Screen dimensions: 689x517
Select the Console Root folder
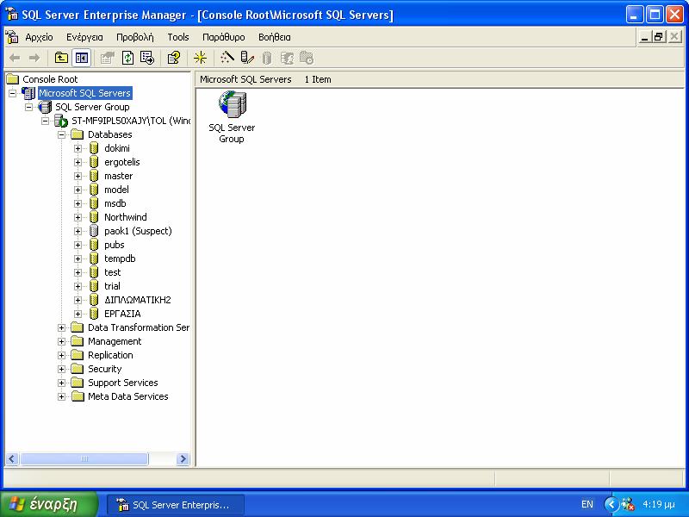click(50, 79)
